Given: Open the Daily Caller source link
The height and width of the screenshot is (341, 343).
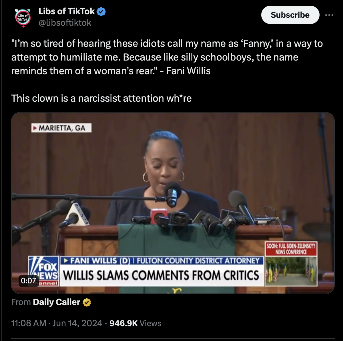Looking at the screenshot, I should tap(57, 302).
